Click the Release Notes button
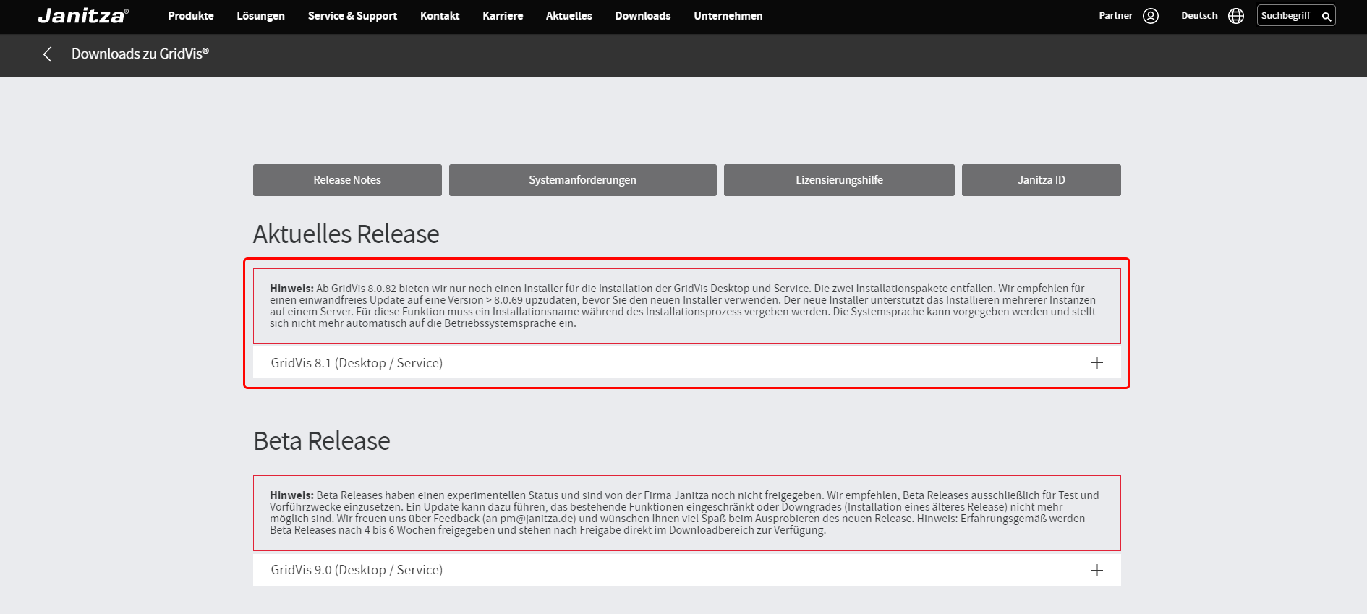The width and height of the screenshot is (1367, 614). tap(347, 180)
